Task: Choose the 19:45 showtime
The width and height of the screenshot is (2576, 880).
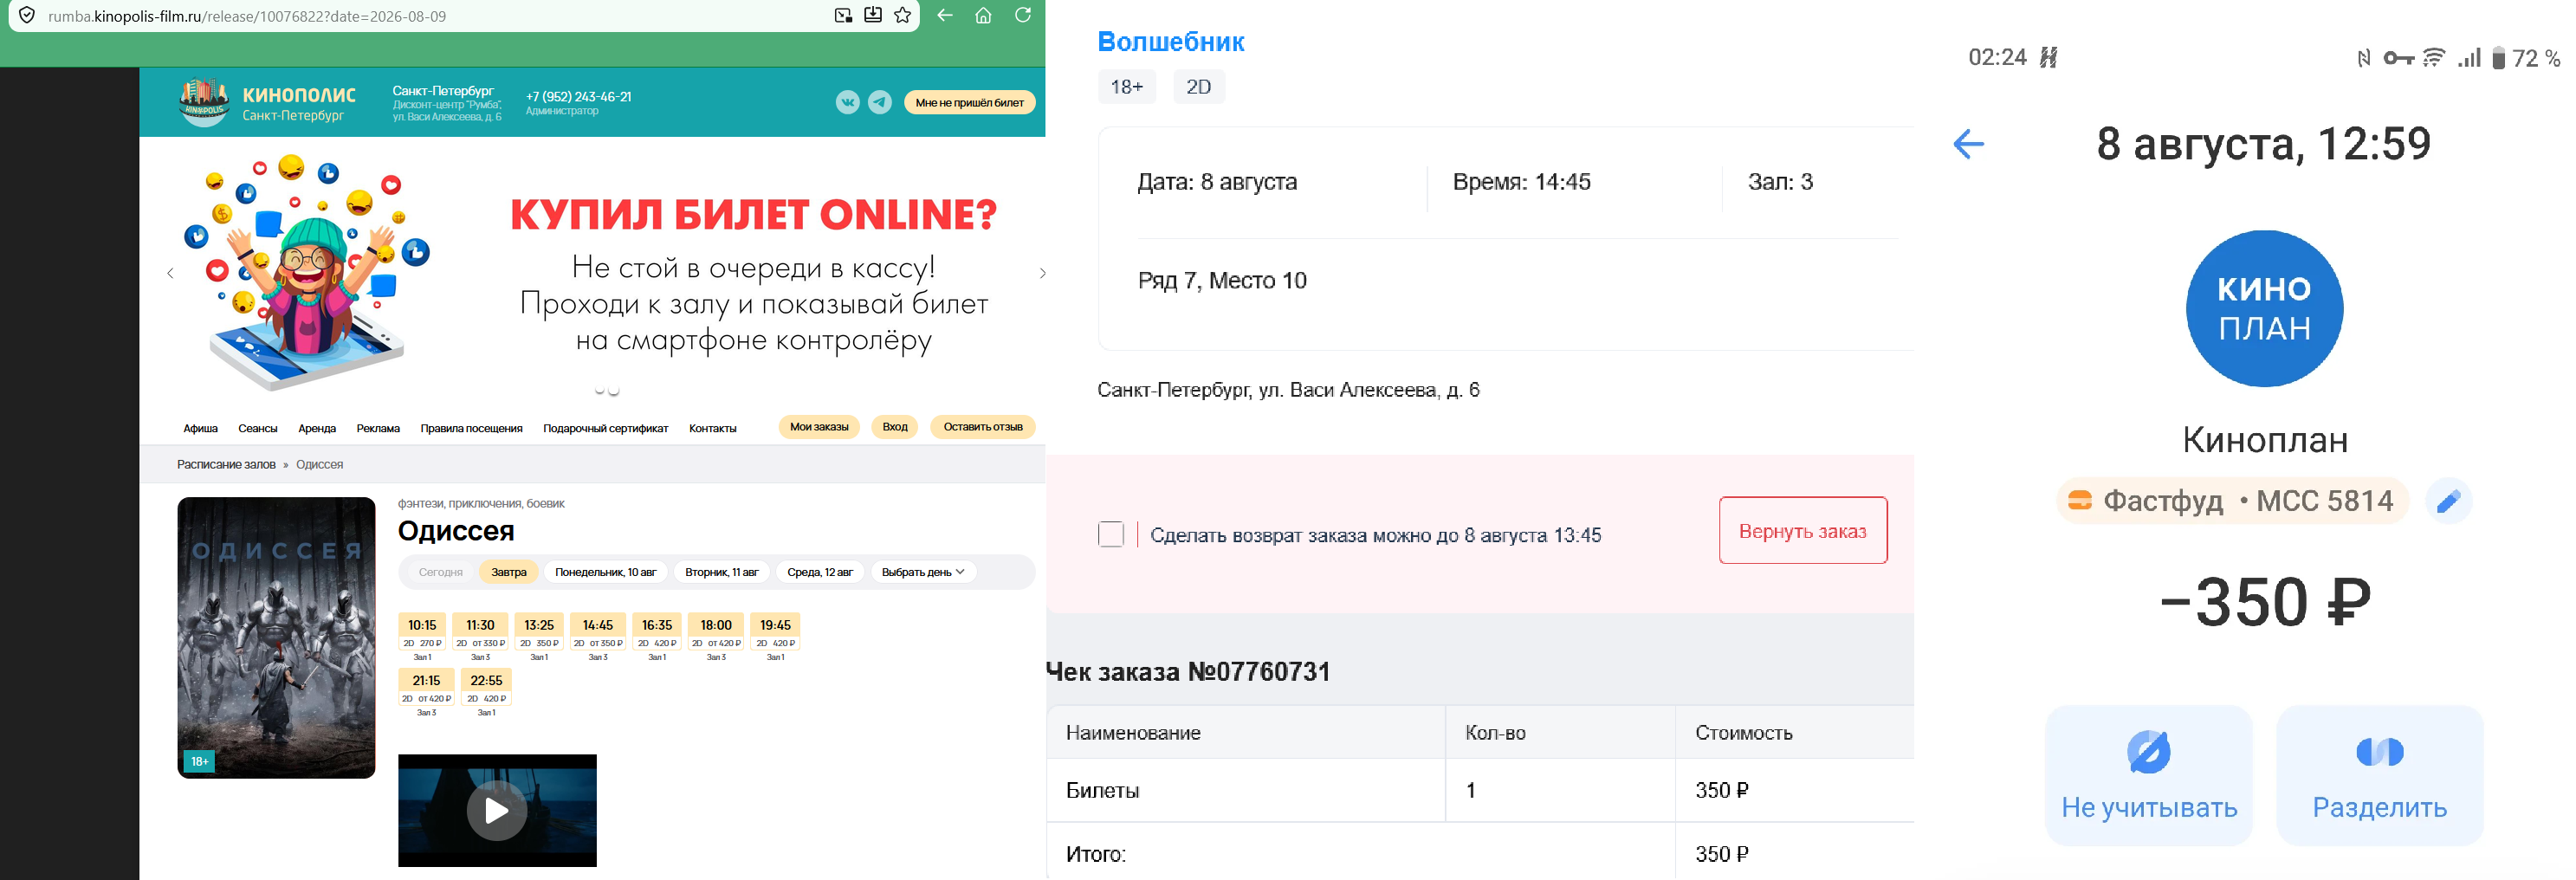Action: click(775, 632)
